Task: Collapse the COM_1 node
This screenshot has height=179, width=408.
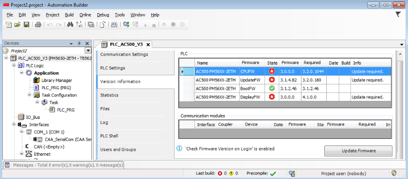Action: (21, 131)
